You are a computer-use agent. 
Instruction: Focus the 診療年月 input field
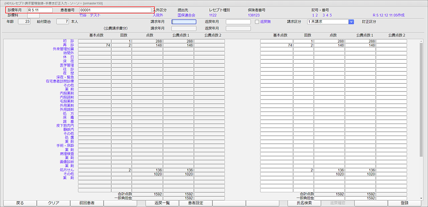pyautogui.click(x=39, y=10)
